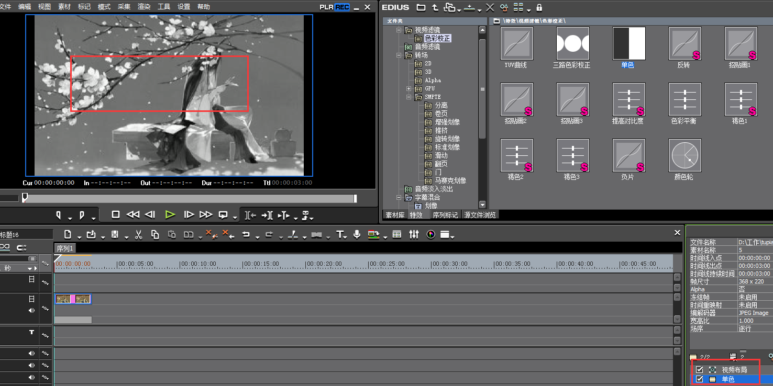Set Out point marker icon
Image resolution: width=773 pixels, height=386 pixels.
tap(82, 215)
